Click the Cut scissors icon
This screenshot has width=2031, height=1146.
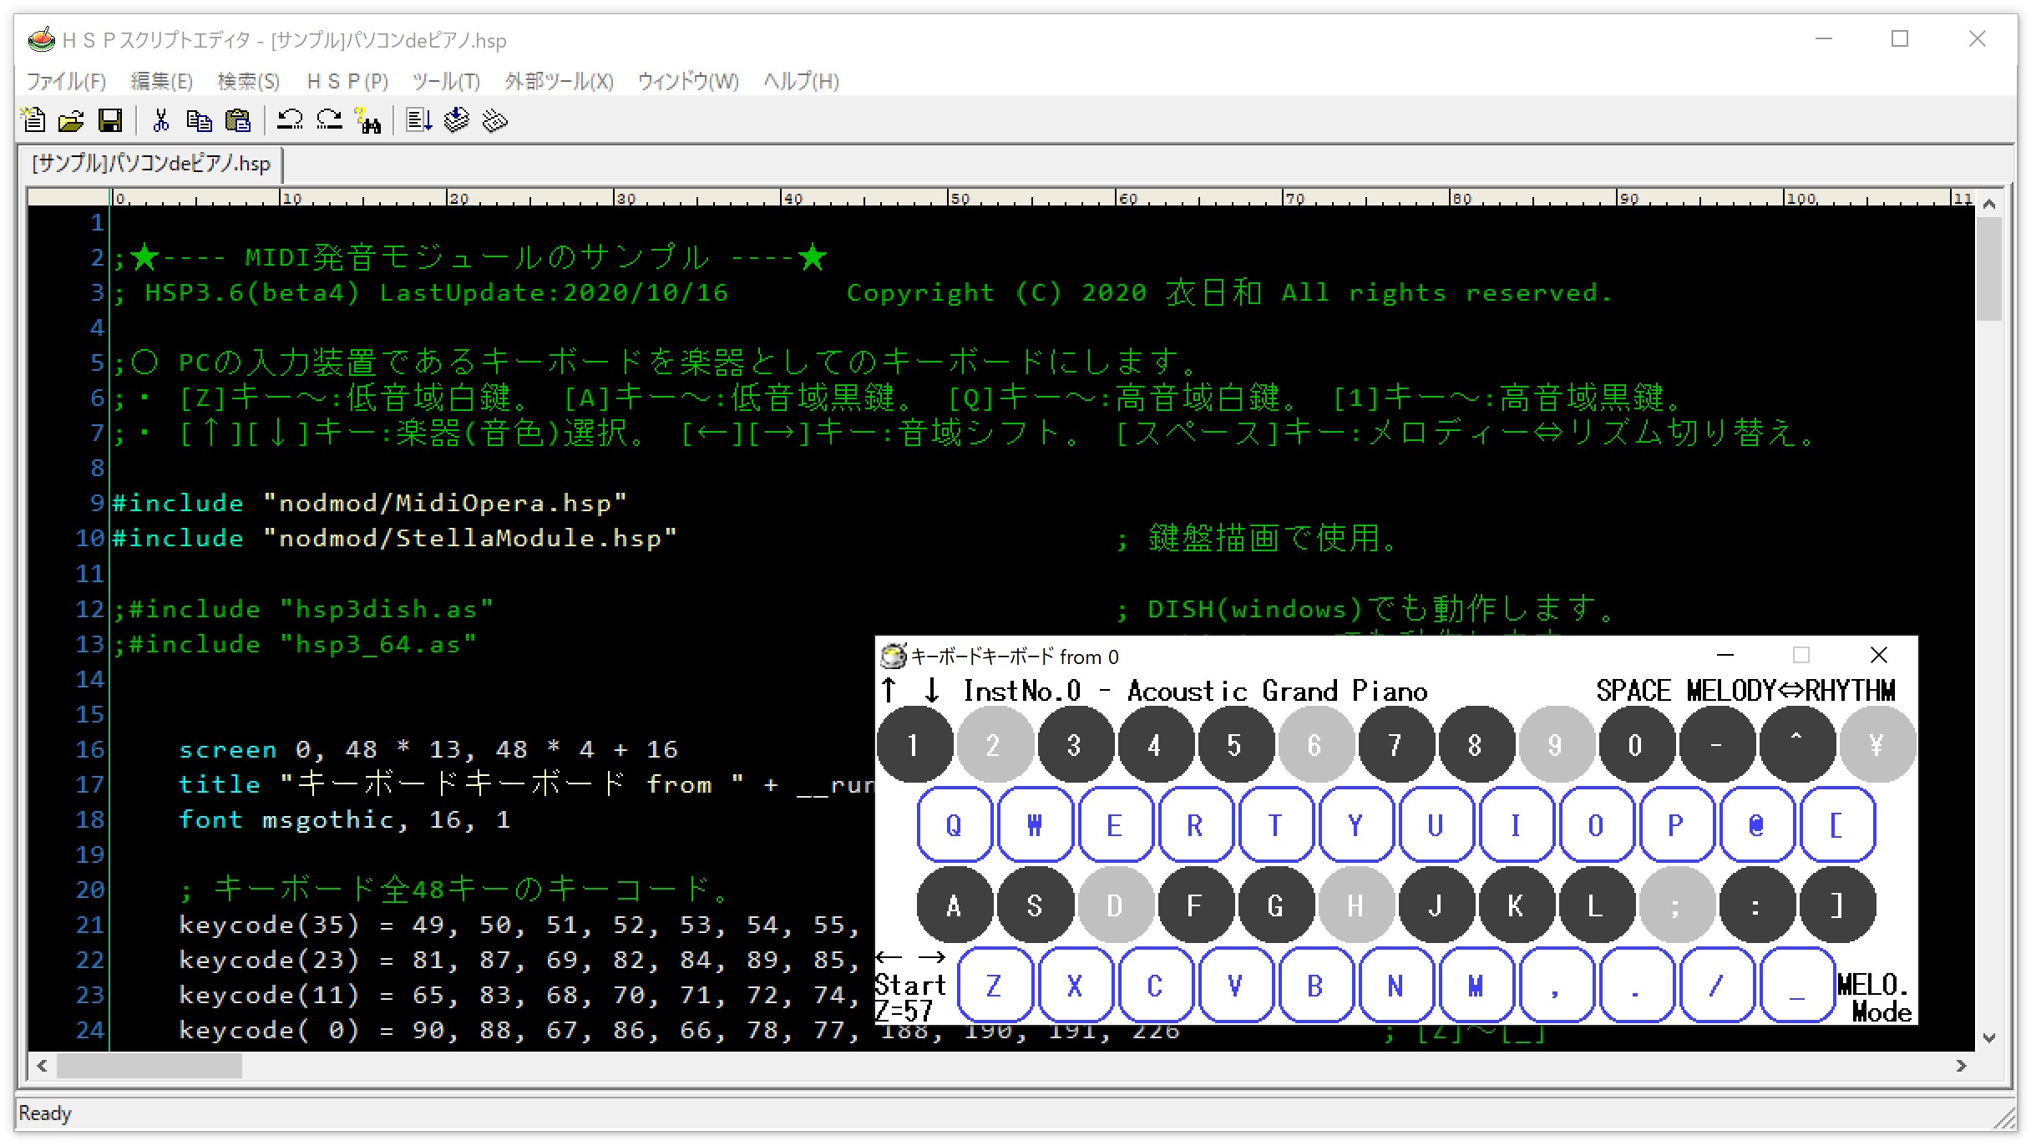click(160, 121)
